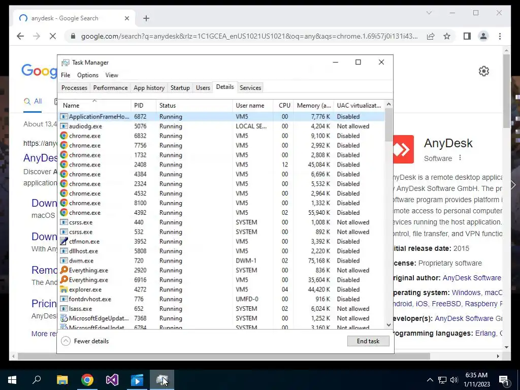Open Erlang programming language link
The height and width of the screenshot is (390, 520).
coord(486,333)
